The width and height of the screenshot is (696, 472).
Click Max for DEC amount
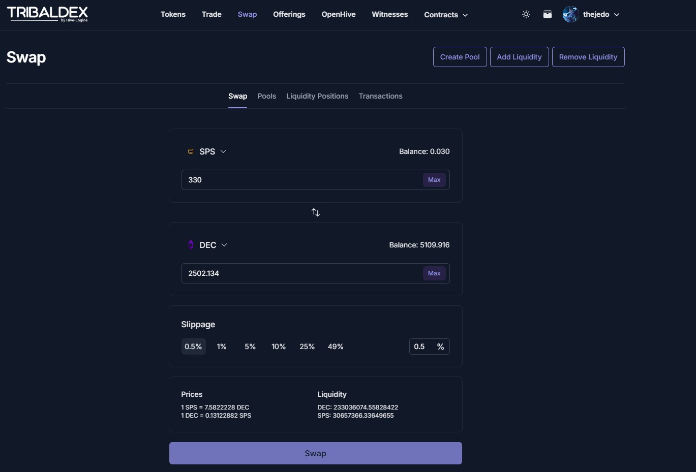click(434, 273)
